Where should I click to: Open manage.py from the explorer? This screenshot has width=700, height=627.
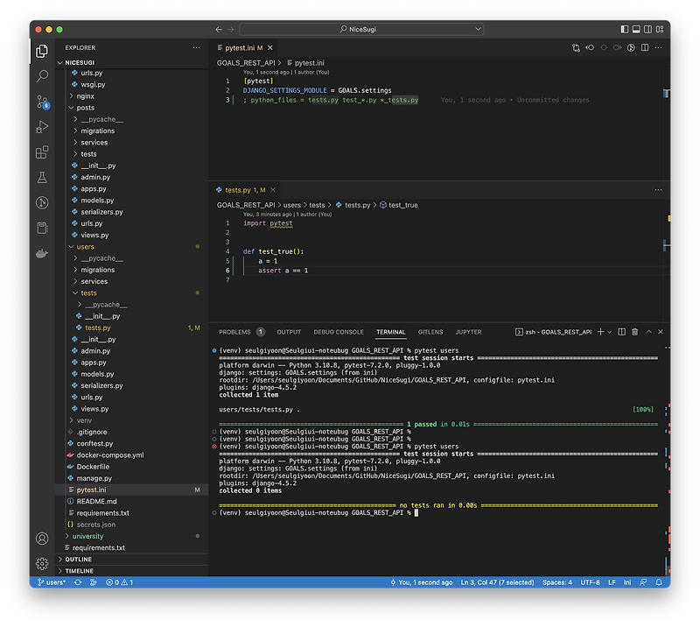point(94,478)
